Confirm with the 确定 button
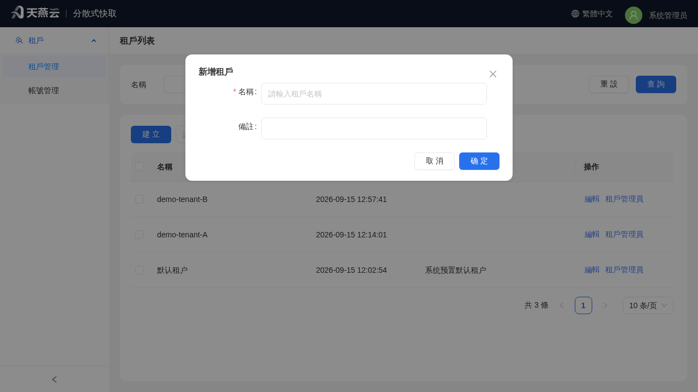698x392 pixels. pyautogui.click(x=479, y=161)
